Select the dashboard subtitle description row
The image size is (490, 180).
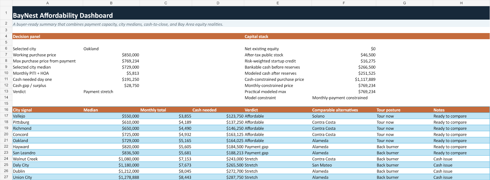pos(251,24)
